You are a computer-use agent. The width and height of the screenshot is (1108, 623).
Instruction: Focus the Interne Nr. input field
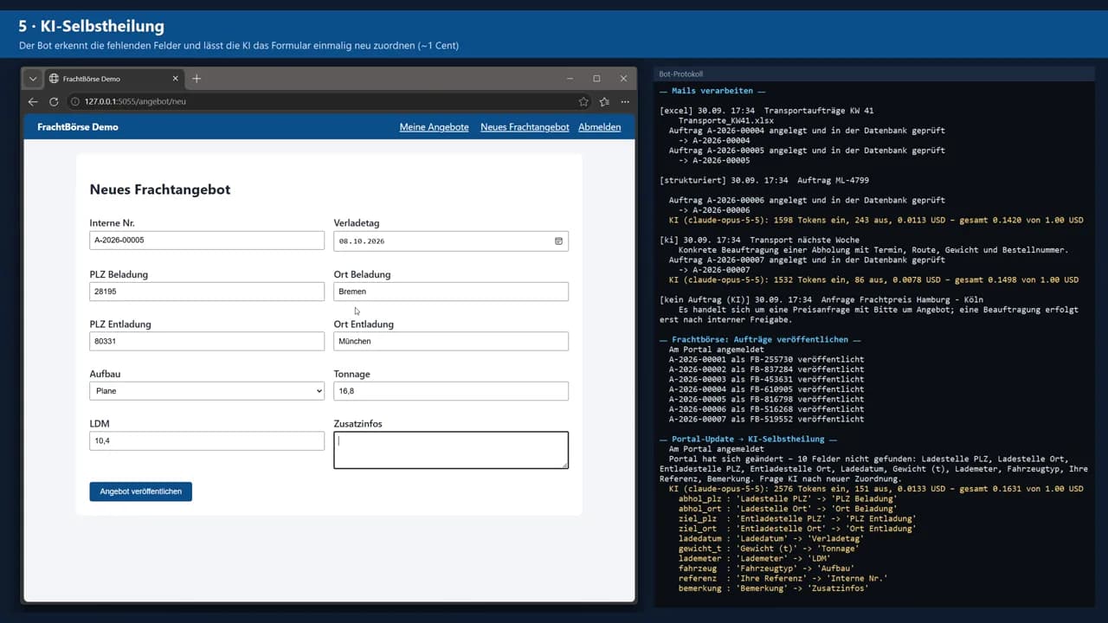tap(207, 241)
